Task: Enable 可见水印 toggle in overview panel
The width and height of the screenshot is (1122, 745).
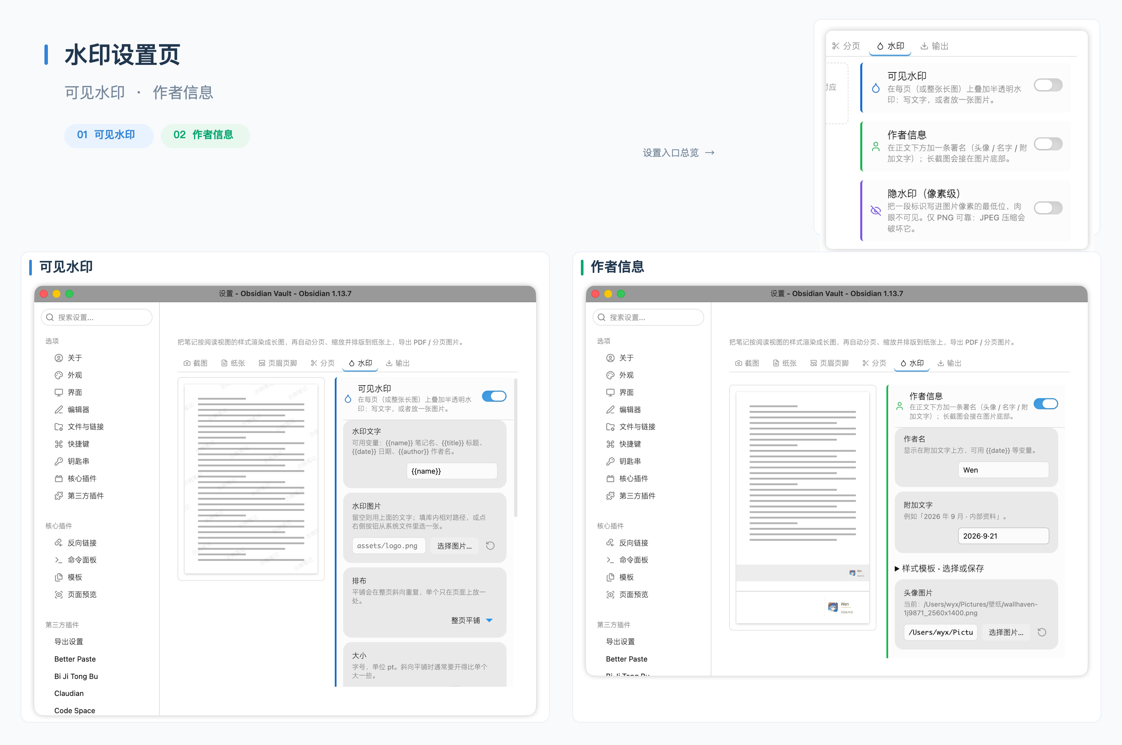Action: click(1048, 85)
